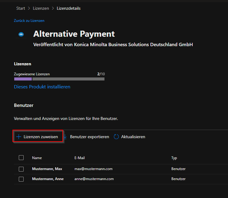Select the checkbox for Mustermann, Max

[x=21, y=169]
